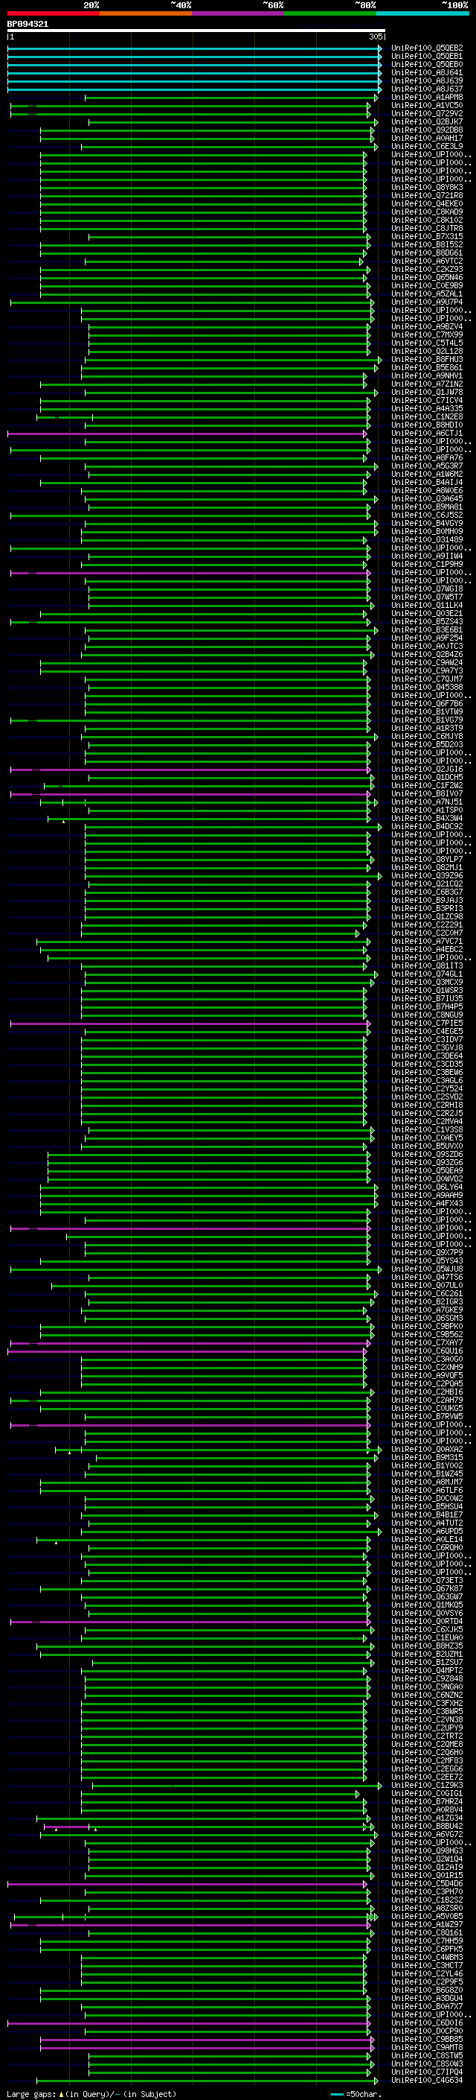Click cyan alignment bar for UniRef100_Q5QEB2
Viewport: 476px width, 2100px height.
194,49
